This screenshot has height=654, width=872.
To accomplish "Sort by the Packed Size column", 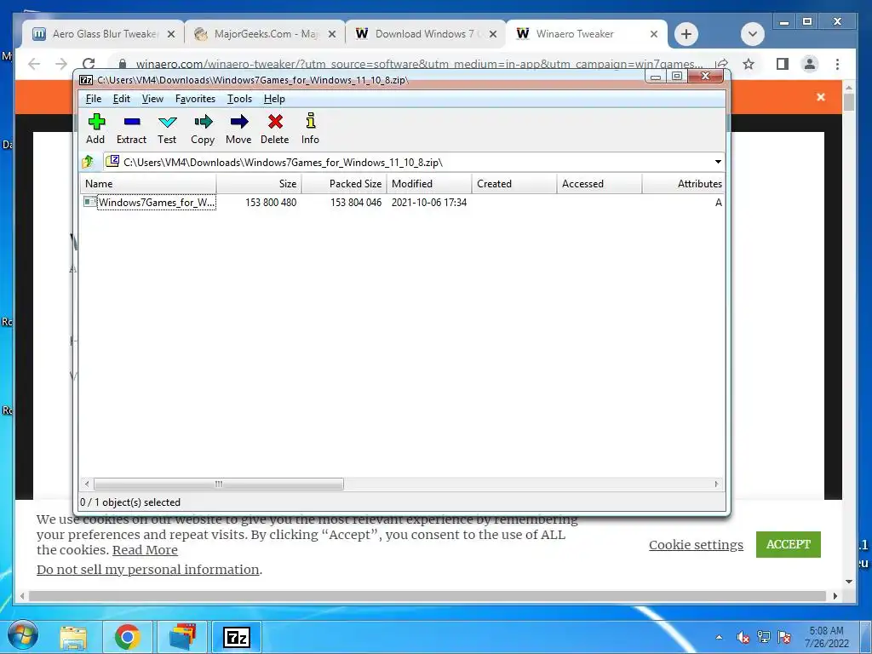I will point(344,184).
